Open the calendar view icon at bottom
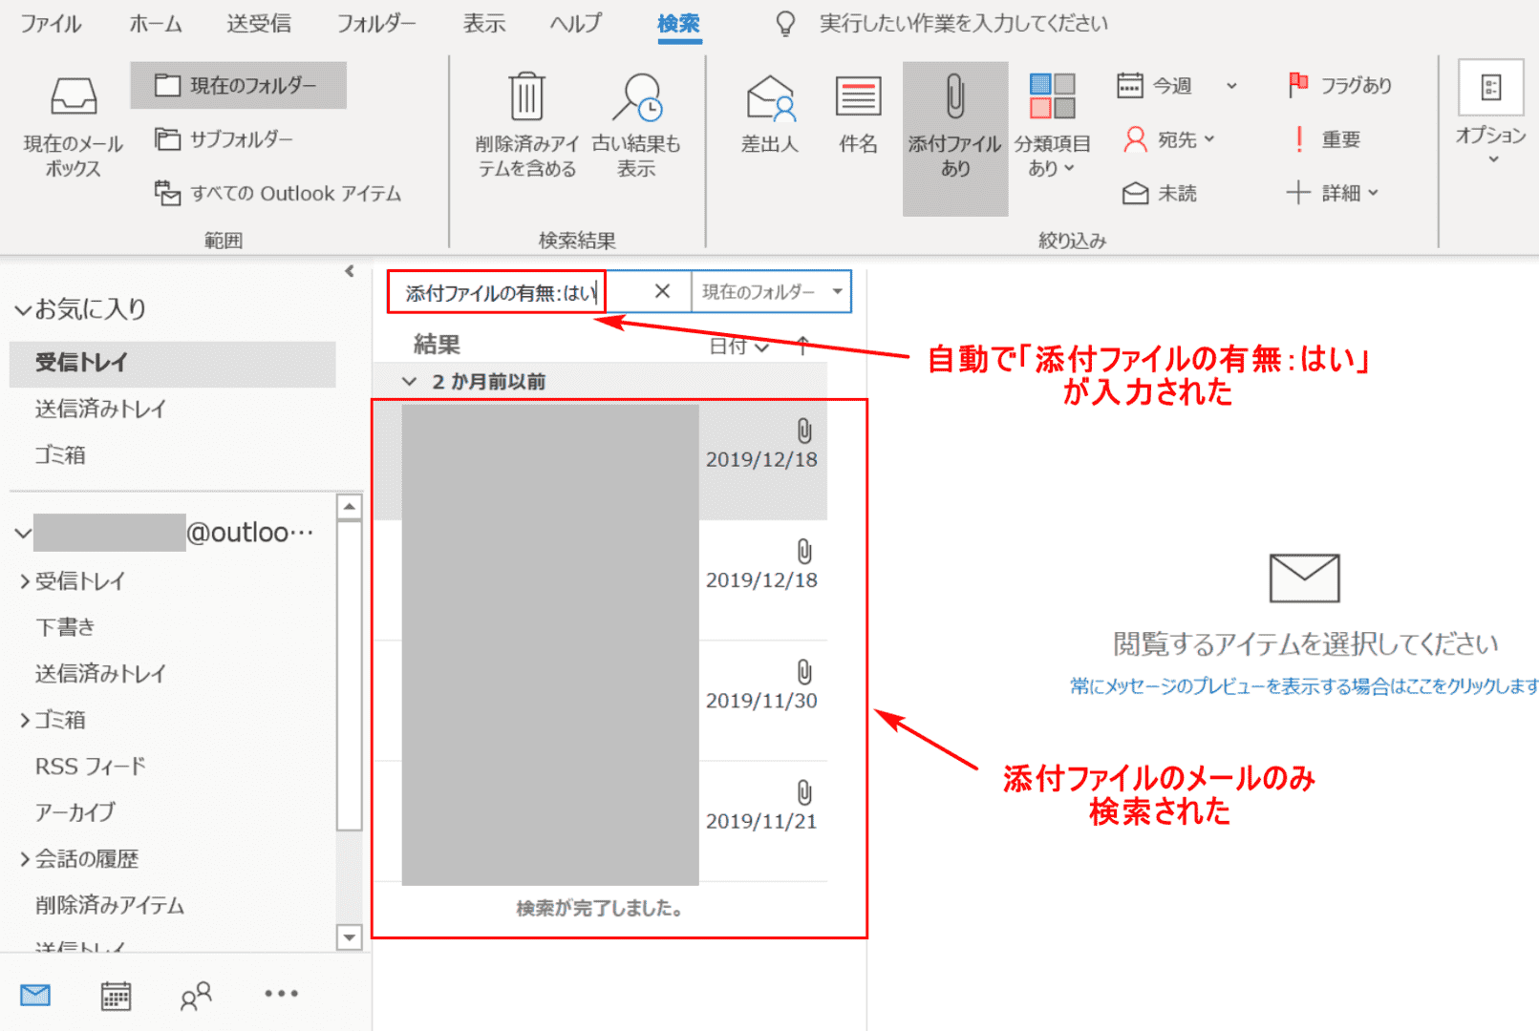 116,996
